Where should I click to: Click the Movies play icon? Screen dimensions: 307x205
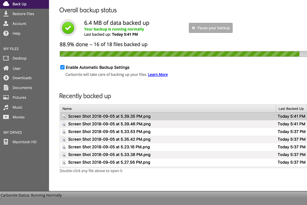coord(6,117)
